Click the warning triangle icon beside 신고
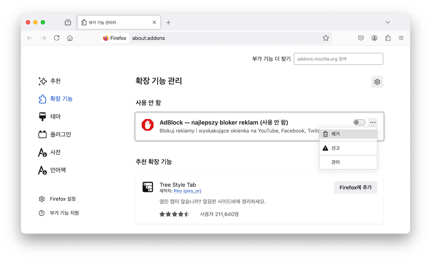Image resolution: width=431 pixels, height=261 pixels. (x=325, y=148)
